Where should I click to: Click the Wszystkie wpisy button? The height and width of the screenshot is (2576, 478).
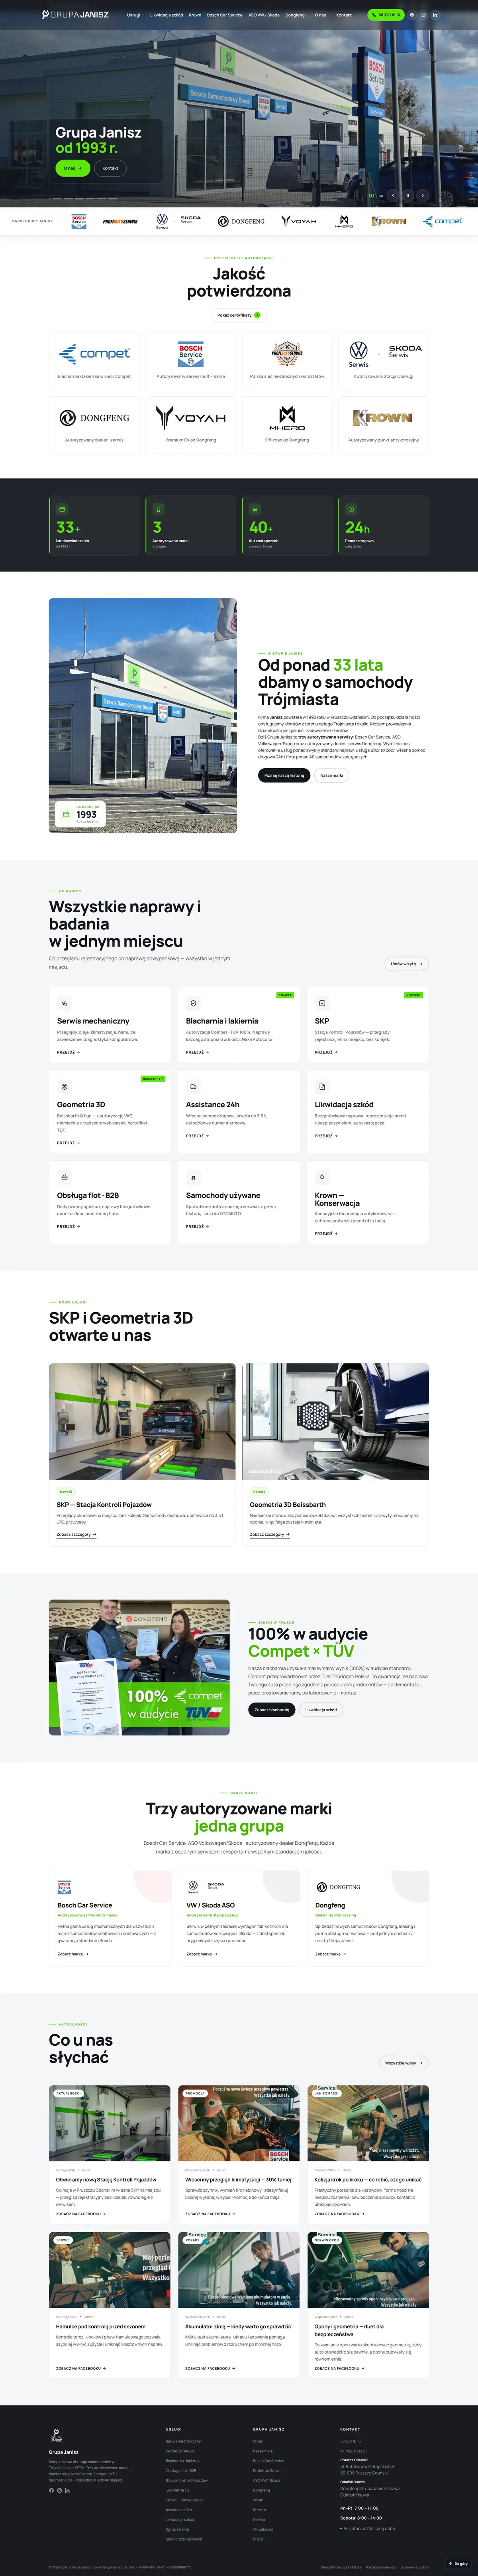point(404,2063)
